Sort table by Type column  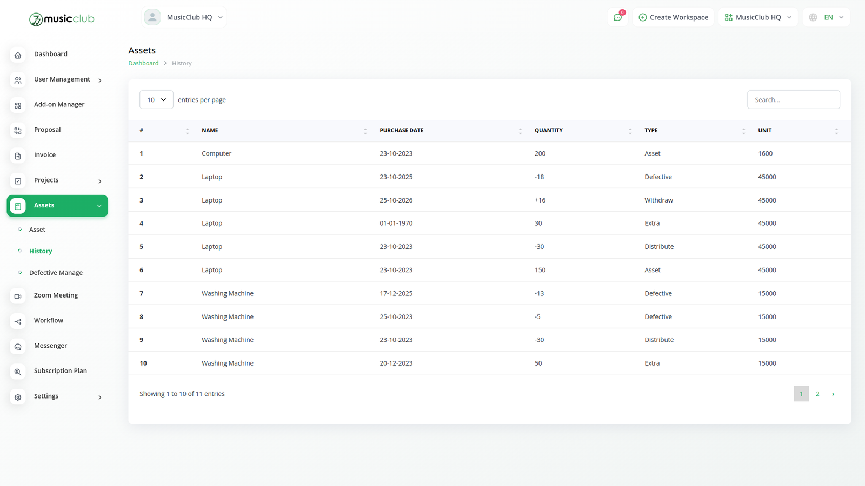pyautogui.click(x=743, y=131)
